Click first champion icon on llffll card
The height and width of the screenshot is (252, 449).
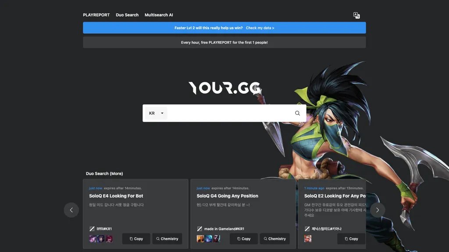93,239
